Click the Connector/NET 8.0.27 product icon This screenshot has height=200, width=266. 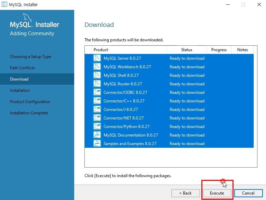(x=97, y=118)
